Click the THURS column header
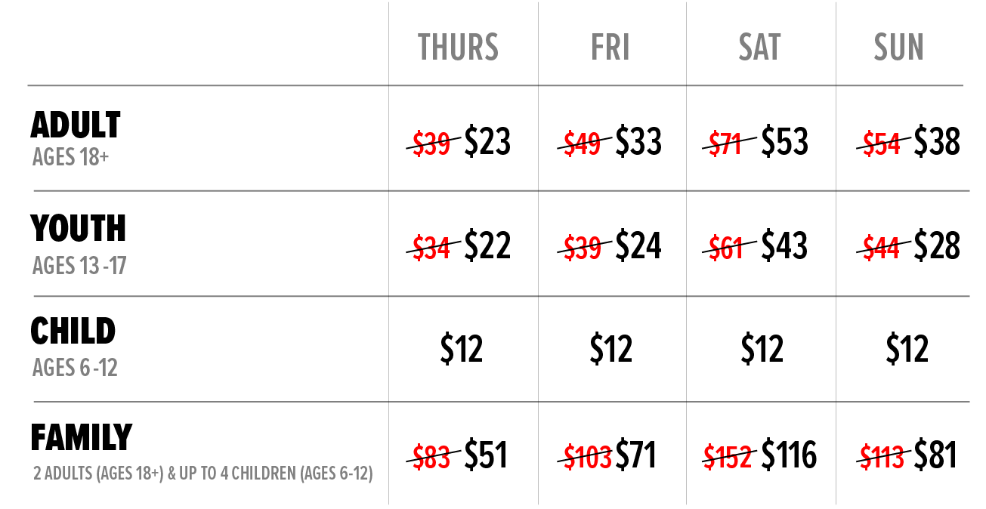986x509 pixels. click(459, 47)
